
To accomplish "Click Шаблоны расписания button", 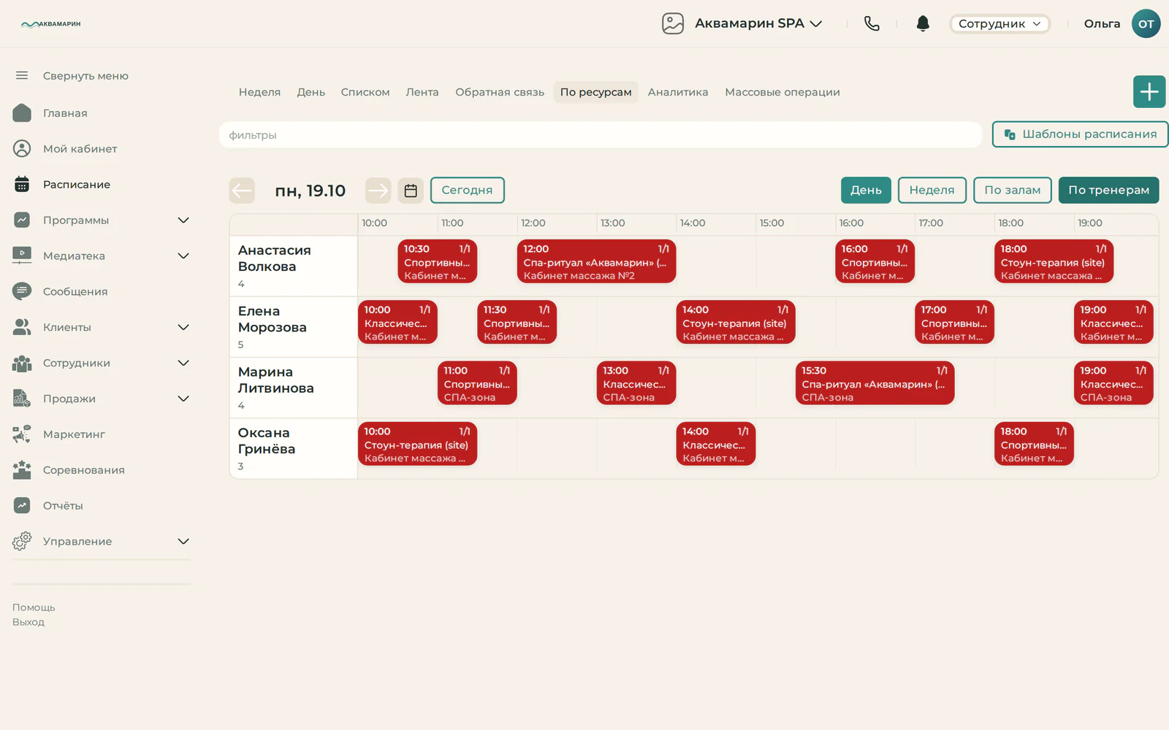I will [1080, 134].
